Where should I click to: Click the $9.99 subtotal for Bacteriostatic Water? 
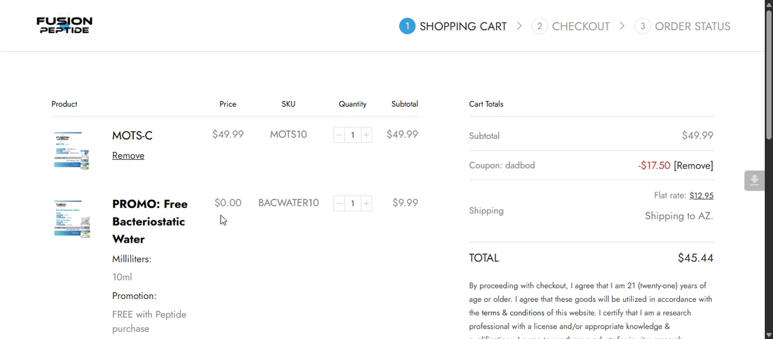pos(405,203)
